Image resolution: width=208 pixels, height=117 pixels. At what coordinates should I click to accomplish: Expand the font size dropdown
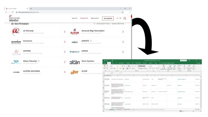pyautogui.click(x=121, y=66)
